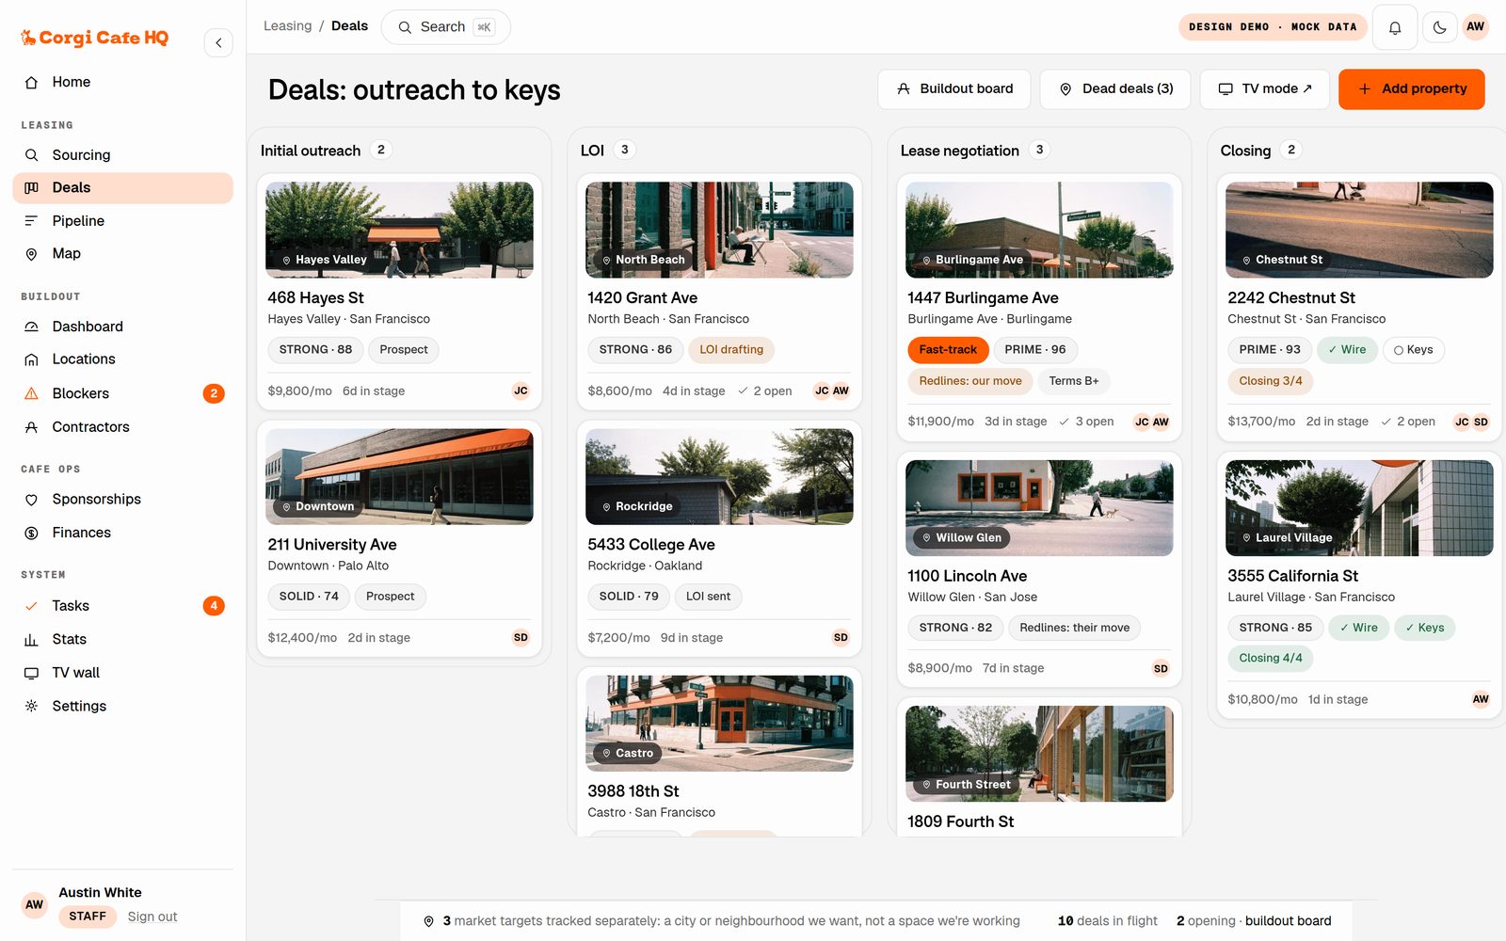Open Sourcing page

tap(122, 154)
